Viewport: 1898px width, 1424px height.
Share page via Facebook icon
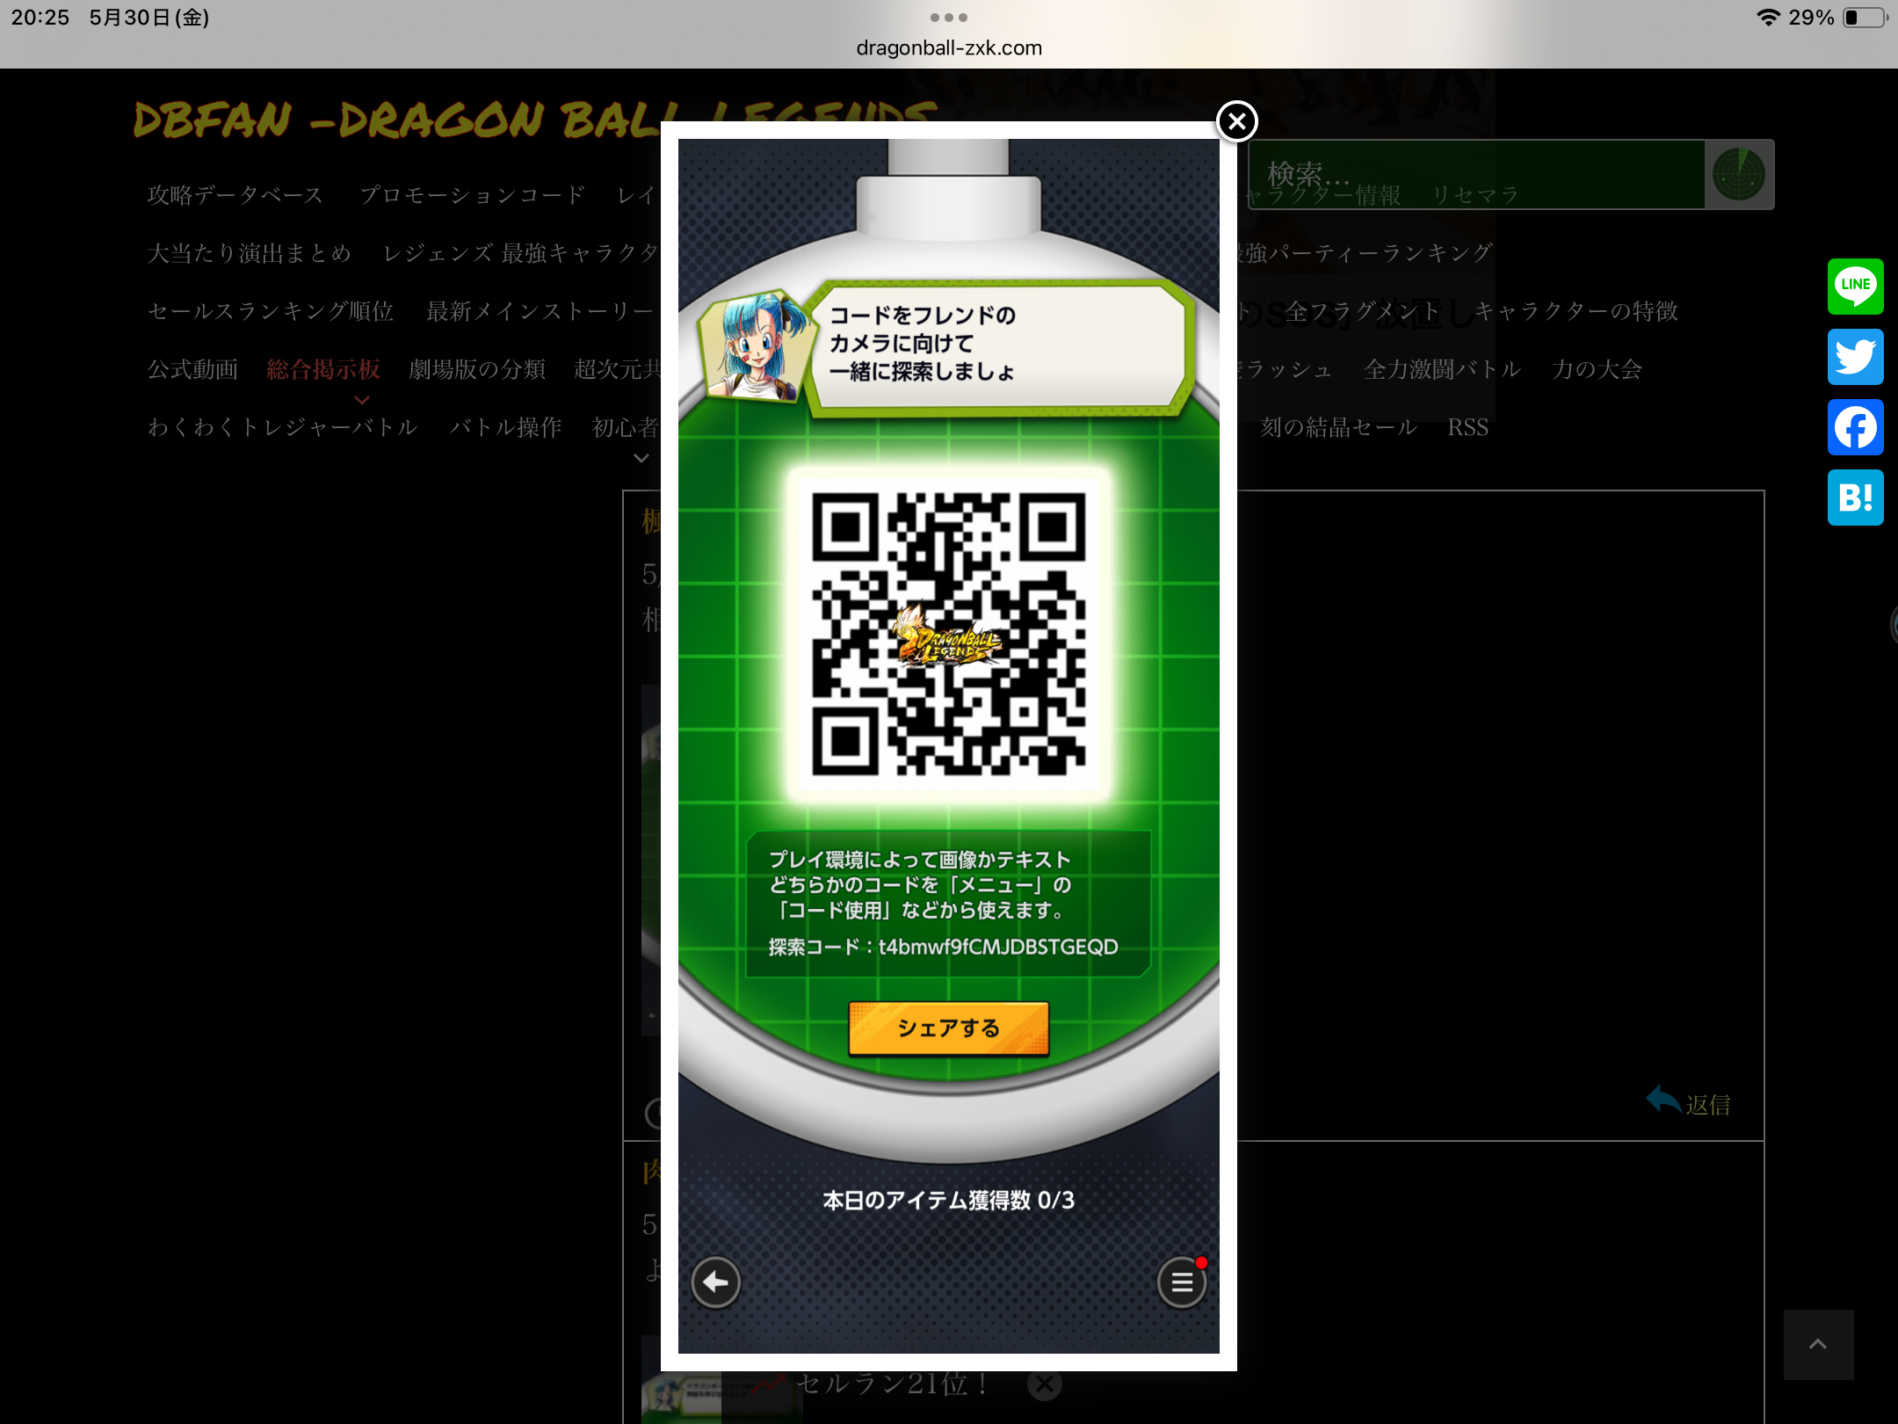[x=1855, y=427]
